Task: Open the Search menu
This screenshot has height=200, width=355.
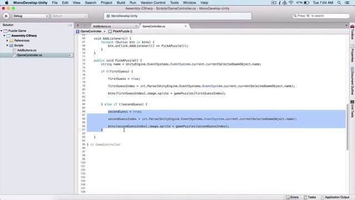Action: 90,3
